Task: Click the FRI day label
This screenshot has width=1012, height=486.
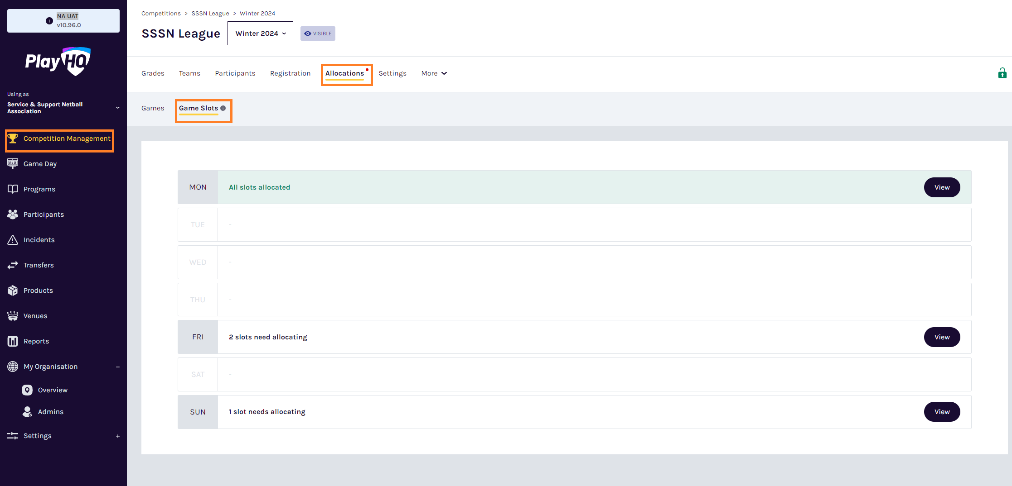Action: pos(198,337)
